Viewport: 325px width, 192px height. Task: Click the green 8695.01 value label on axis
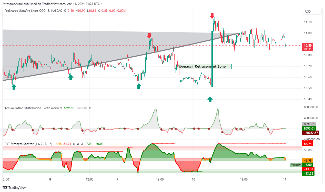tap(309, 129)
